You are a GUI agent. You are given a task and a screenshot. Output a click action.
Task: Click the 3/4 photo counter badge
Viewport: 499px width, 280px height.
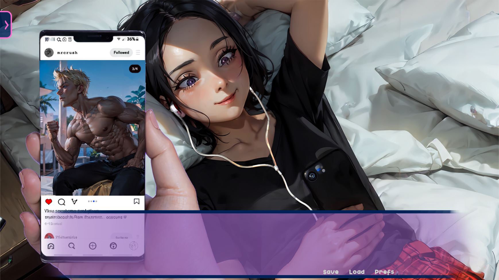tap(135, 69)
